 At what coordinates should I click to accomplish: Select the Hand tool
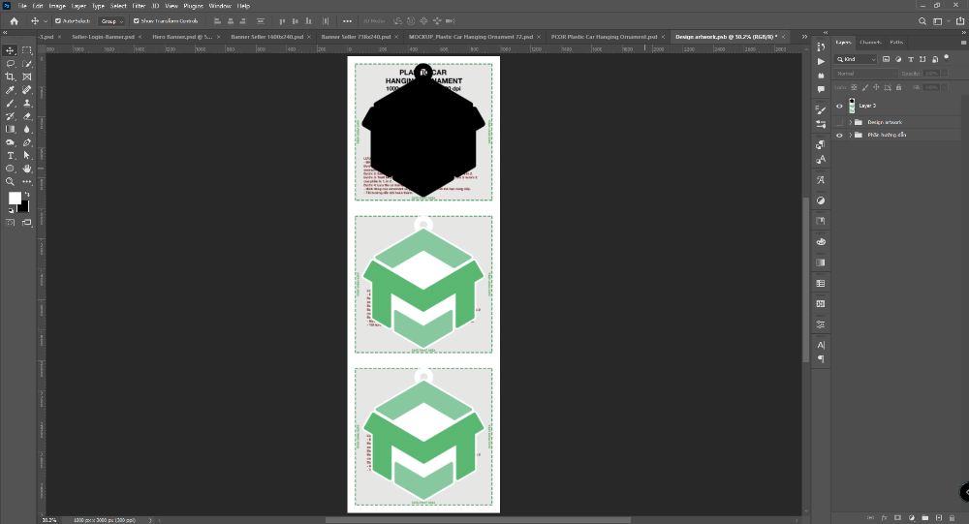point(26,169)
